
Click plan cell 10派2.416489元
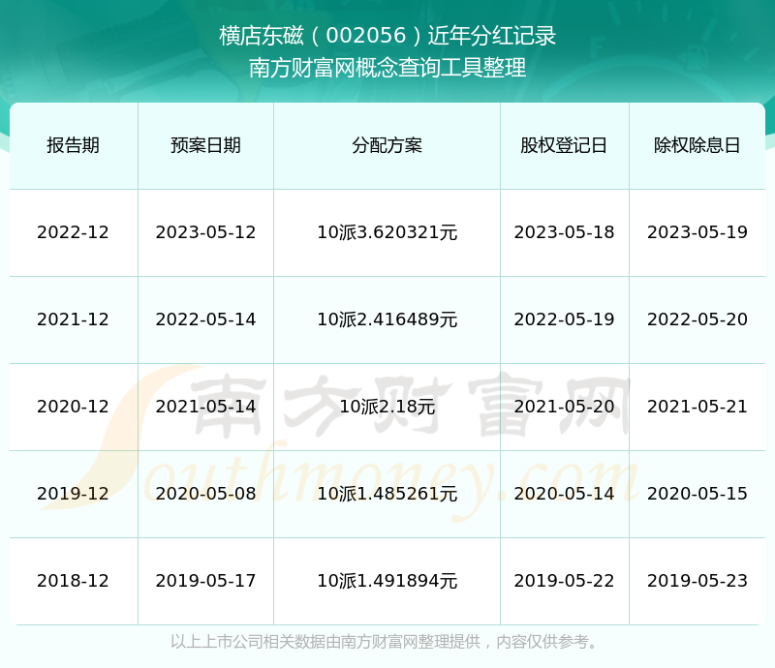point(387,319)
